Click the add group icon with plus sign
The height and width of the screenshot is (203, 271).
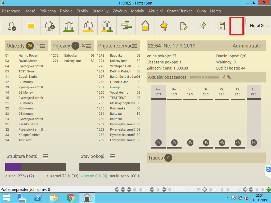tap(50, 26)
